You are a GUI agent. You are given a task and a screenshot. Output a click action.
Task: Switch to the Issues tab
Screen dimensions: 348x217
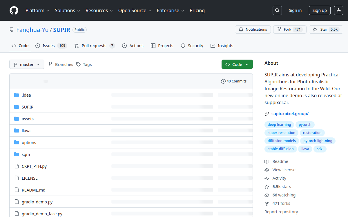point(51,46)
